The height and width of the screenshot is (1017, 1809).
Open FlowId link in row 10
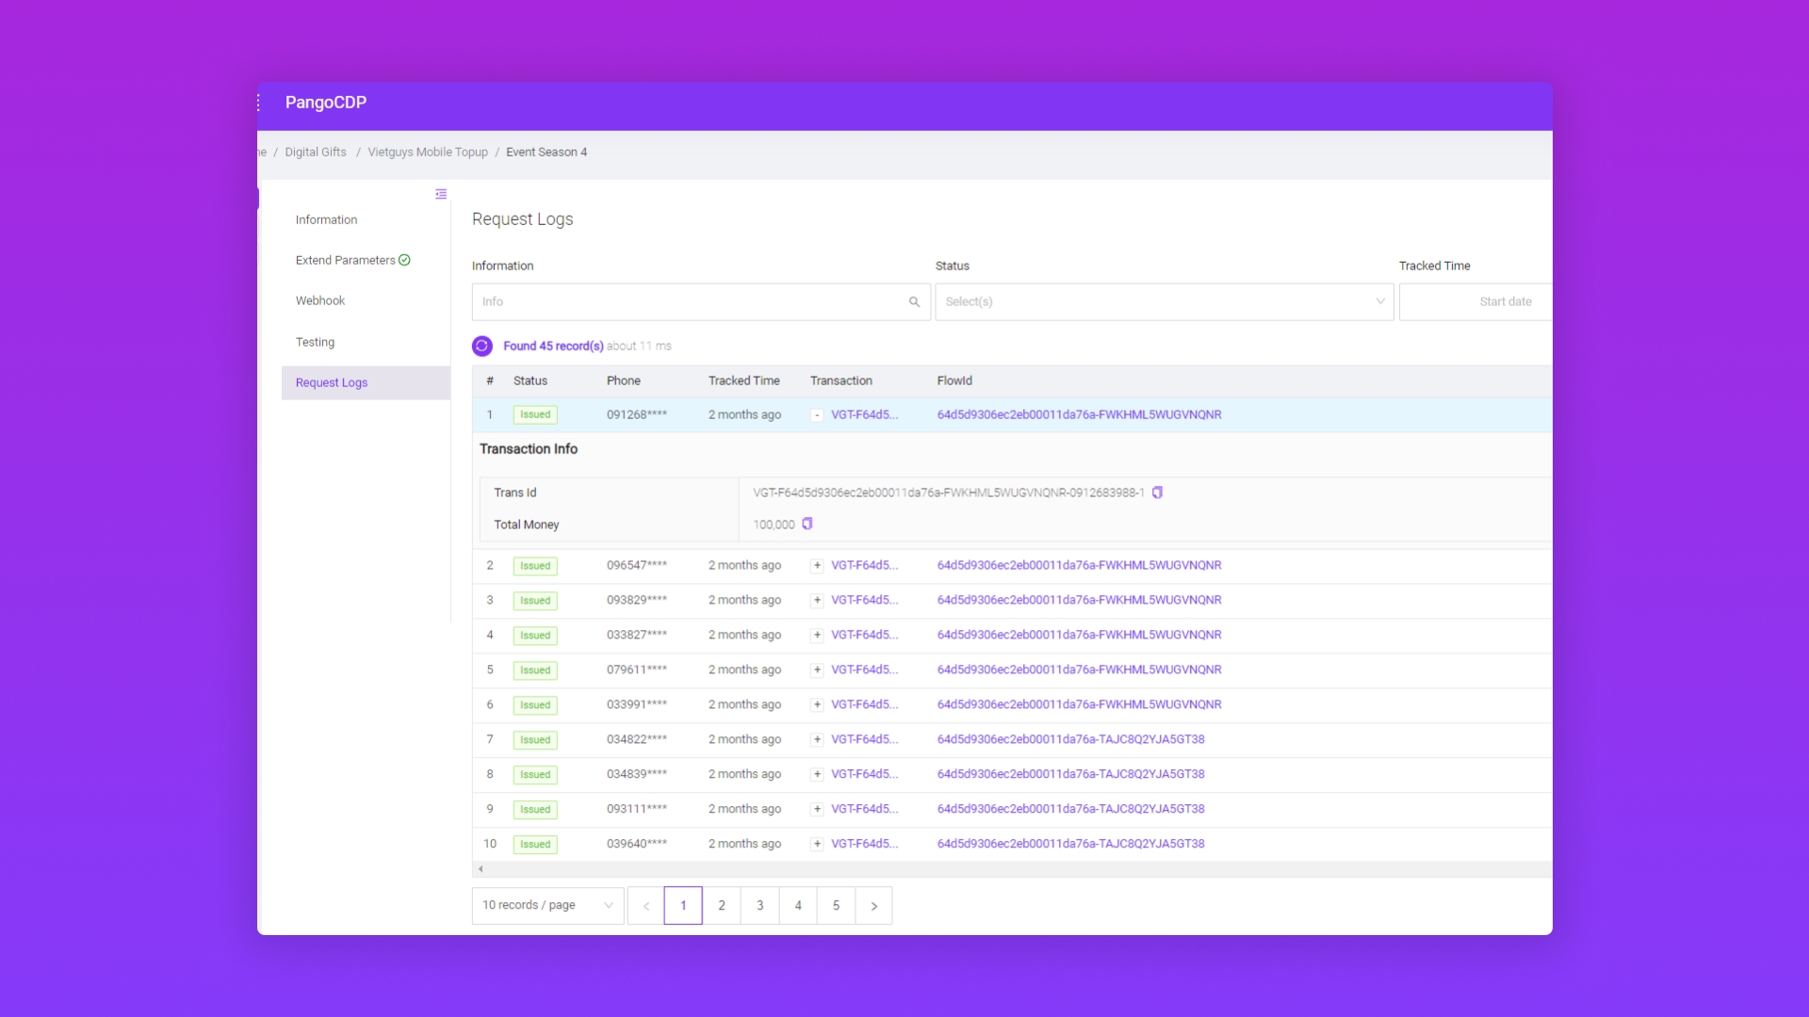click(1070, 844)
